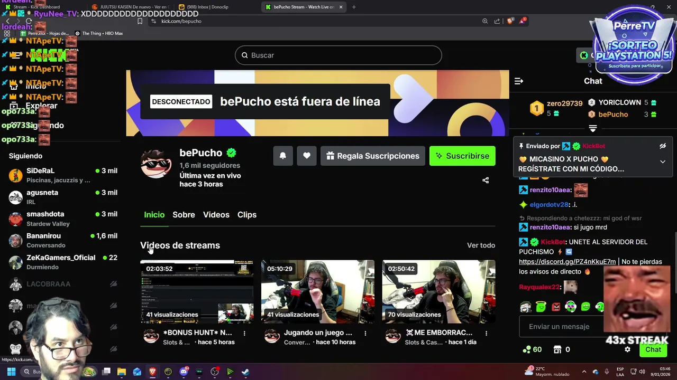Screen dimensions: 677x380
Task: Expand the pinned MICASINO message chevron
Action: pos(662,162)
